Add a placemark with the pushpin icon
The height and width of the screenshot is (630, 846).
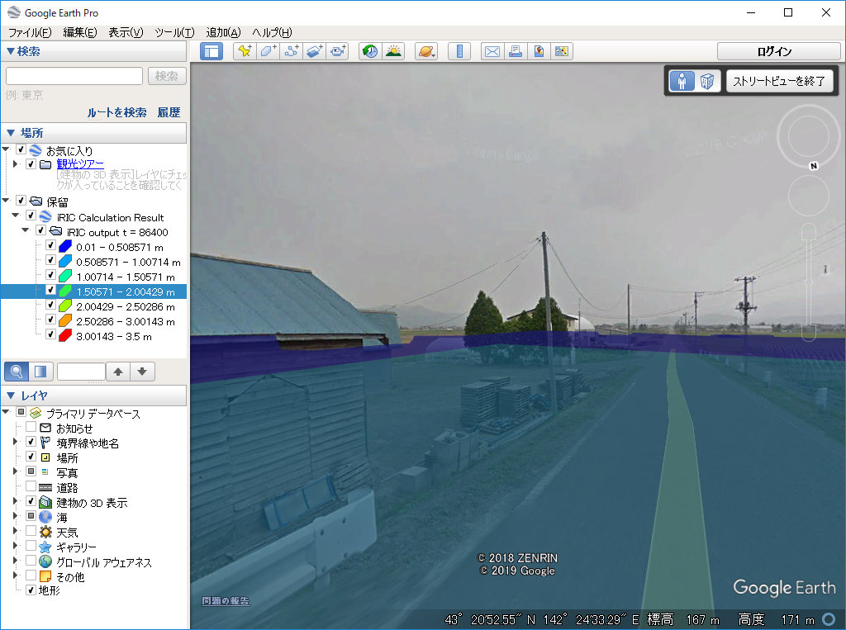245,51
